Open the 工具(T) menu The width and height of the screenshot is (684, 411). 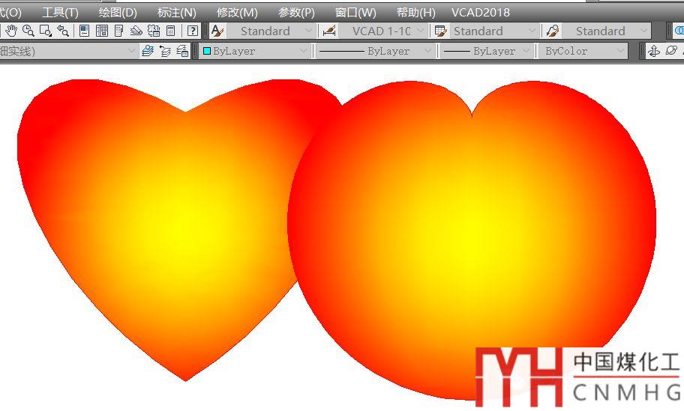pos(60,12)
